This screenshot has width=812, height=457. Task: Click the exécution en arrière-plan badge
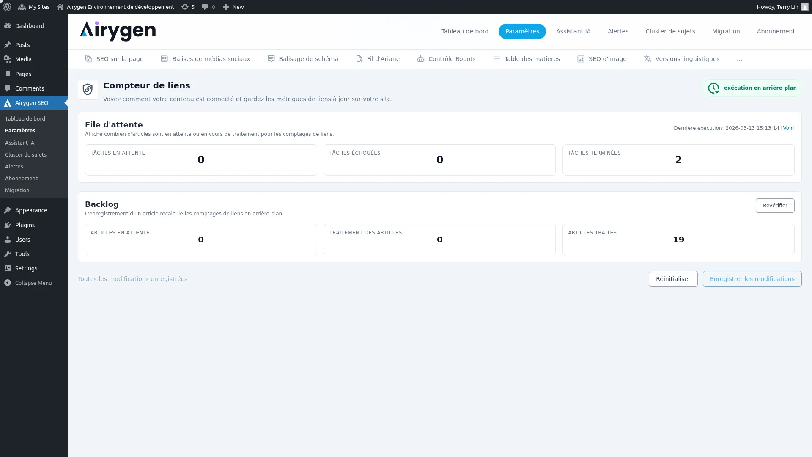[x=752, y=88]
